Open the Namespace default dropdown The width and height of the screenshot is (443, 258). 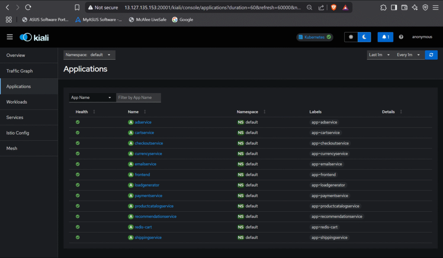[89, 55]
